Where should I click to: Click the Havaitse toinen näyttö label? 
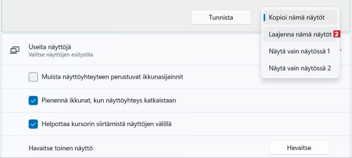point(61,148)
